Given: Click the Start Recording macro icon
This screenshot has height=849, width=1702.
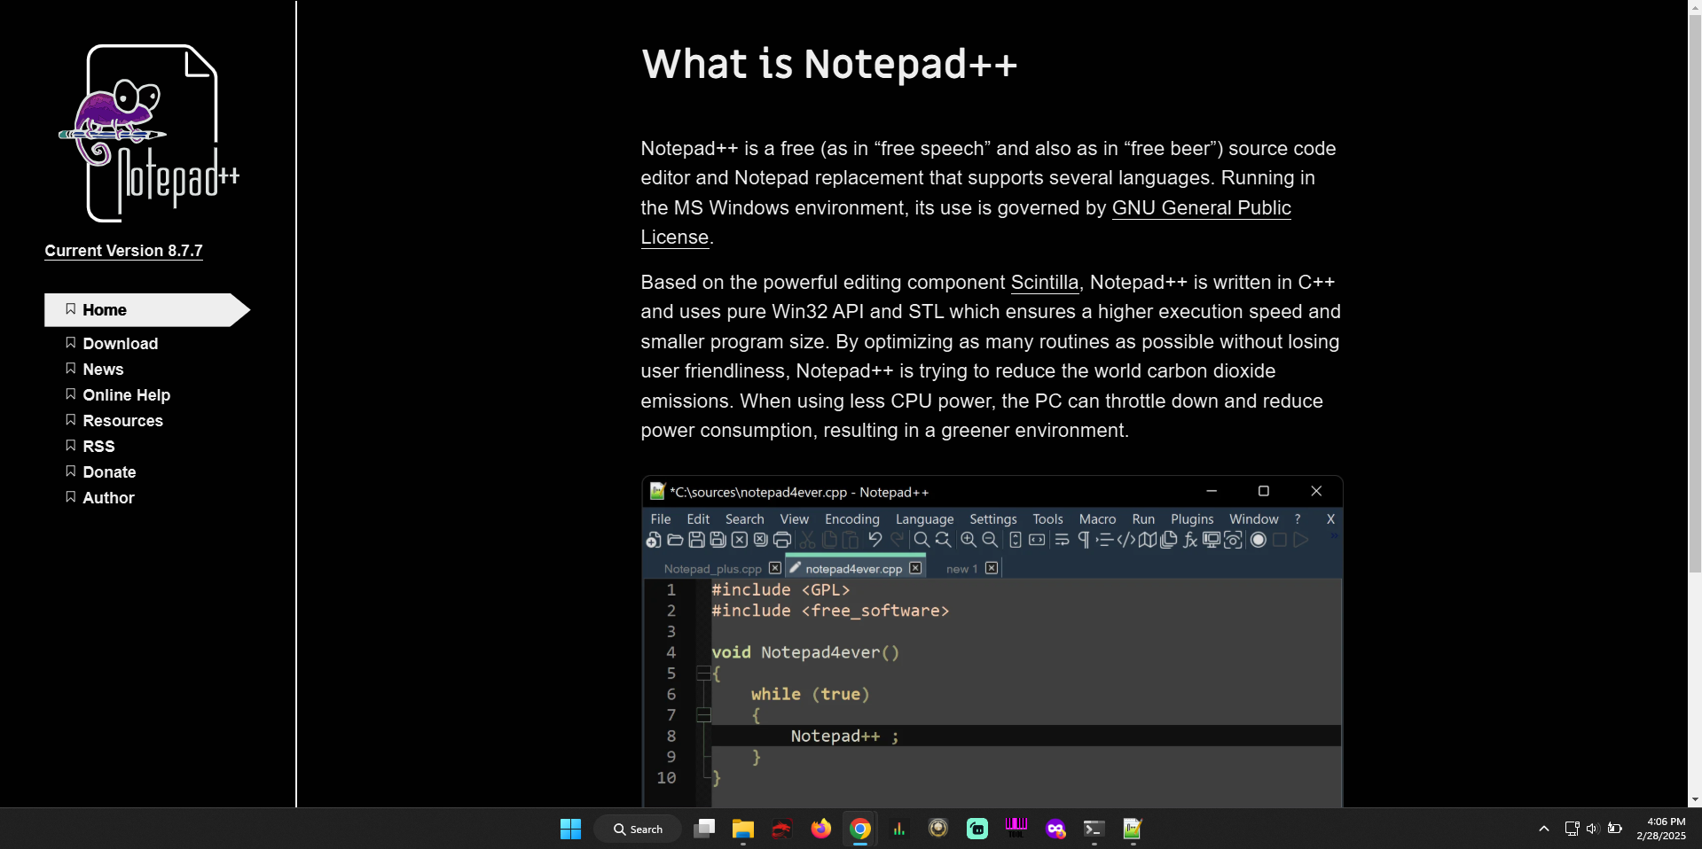Looking at the screenshot, I should point(1258,540).
